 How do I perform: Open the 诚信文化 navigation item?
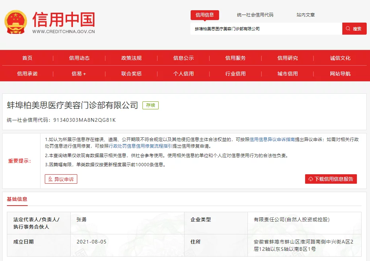(340, 58)
